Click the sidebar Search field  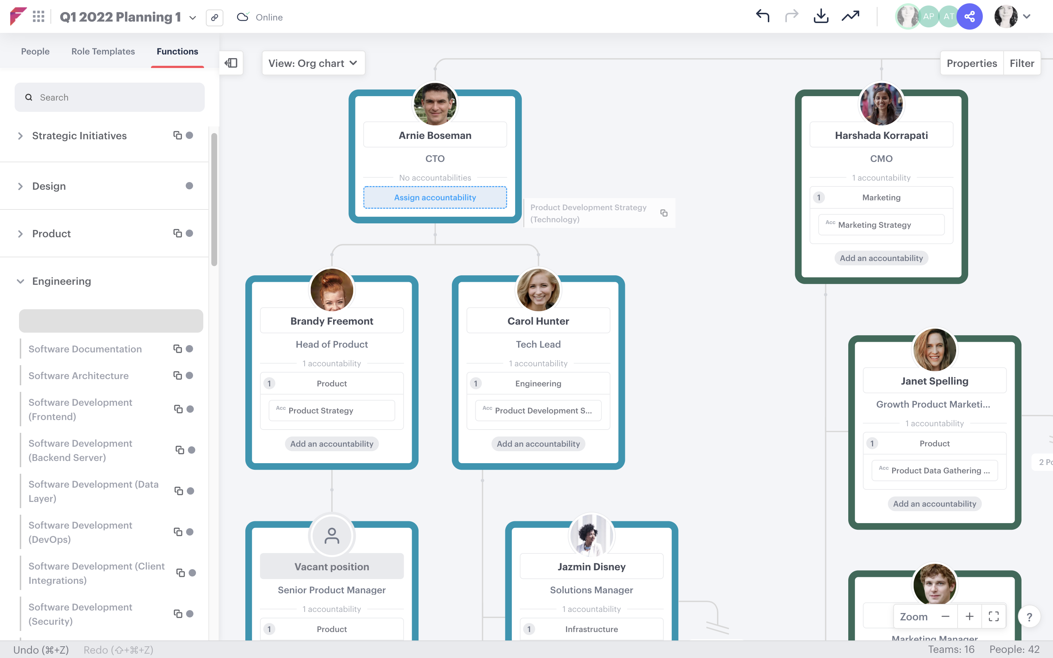click(109, 97)
